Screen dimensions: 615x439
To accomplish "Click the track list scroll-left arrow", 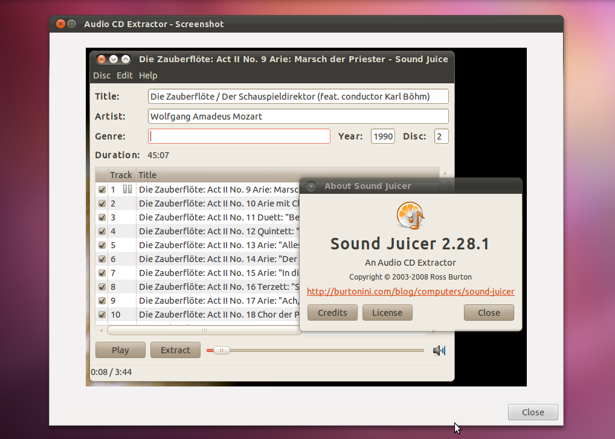I will pos(101,330).
